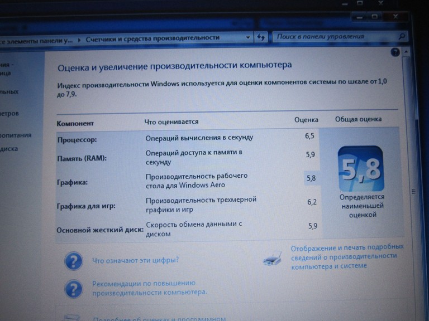
Task: Click the scrollbar up arrow
Action: (406, 52)
